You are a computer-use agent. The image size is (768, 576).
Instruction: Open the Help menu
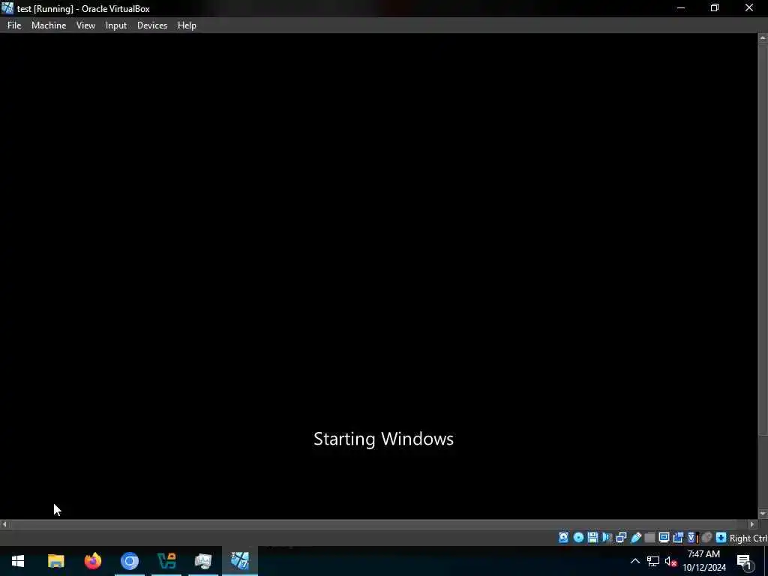click(x=187, y=25)
